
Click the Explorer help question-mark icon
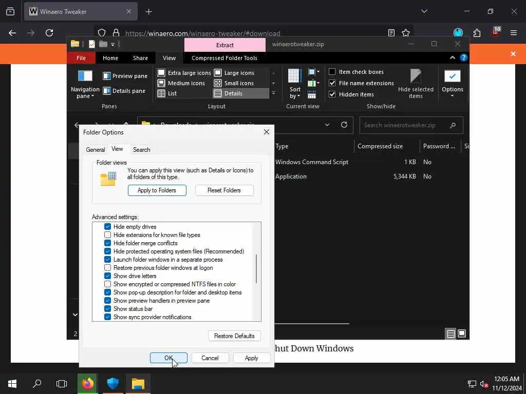464,57
